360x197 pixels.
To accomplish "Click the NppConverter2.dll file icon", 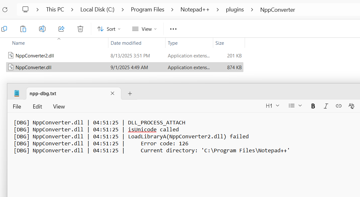I will coord(11,55).
